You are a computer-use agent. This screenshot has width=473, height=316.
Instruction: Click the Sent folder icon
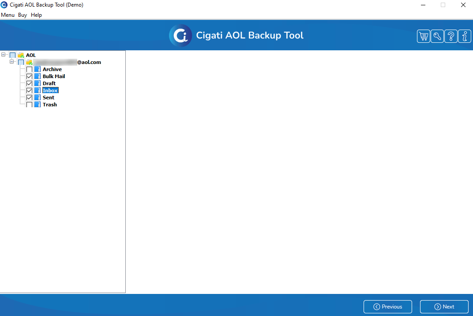tap(38, 98)
